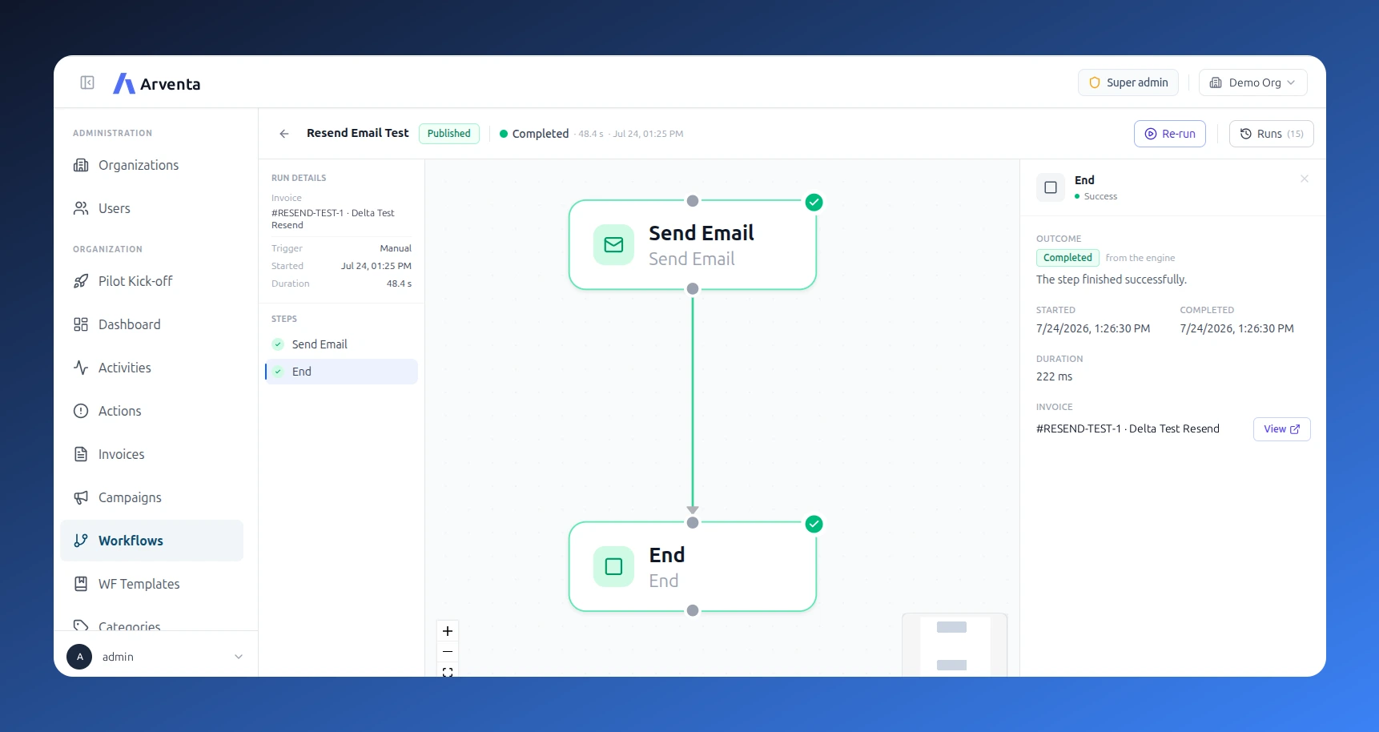Click the Activities pulse icon

(81, 368)
